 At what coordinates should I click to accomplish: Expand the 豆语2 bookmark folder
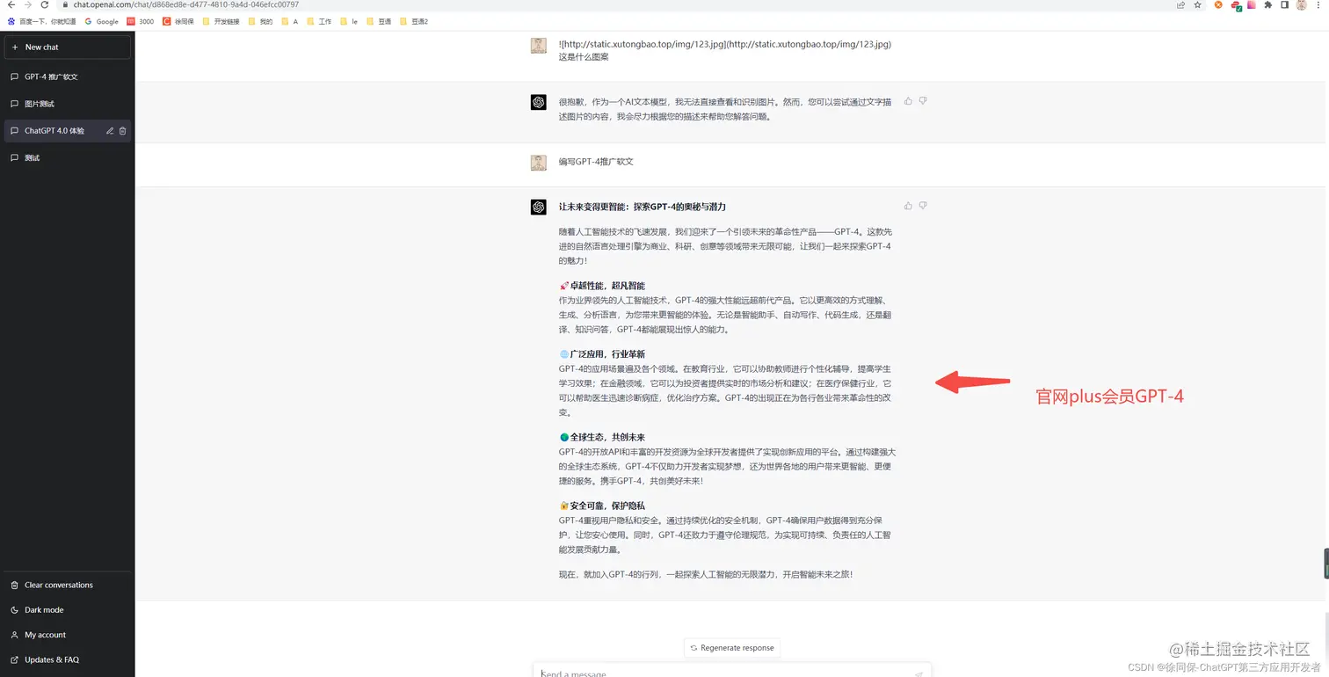point(414,21)
